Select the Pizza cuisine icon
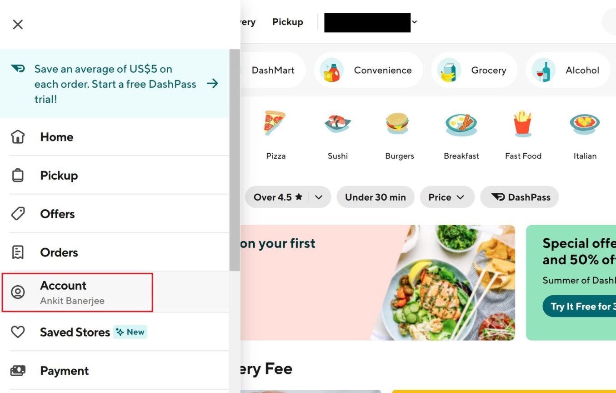Screen dimensions: 616x393 [276, 124]
